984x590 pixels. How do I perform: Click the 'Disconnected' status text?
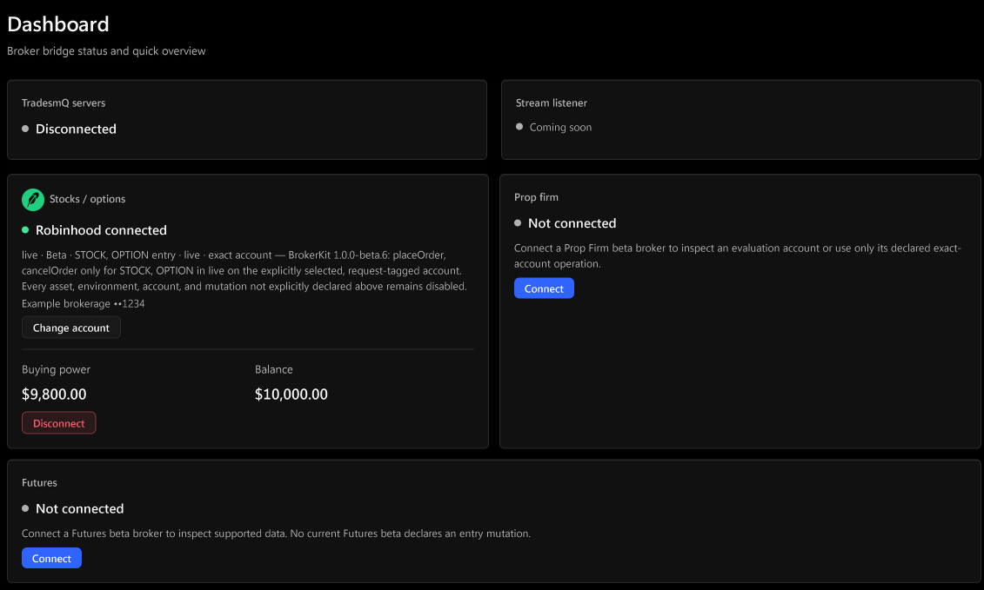tap(76, 129)
